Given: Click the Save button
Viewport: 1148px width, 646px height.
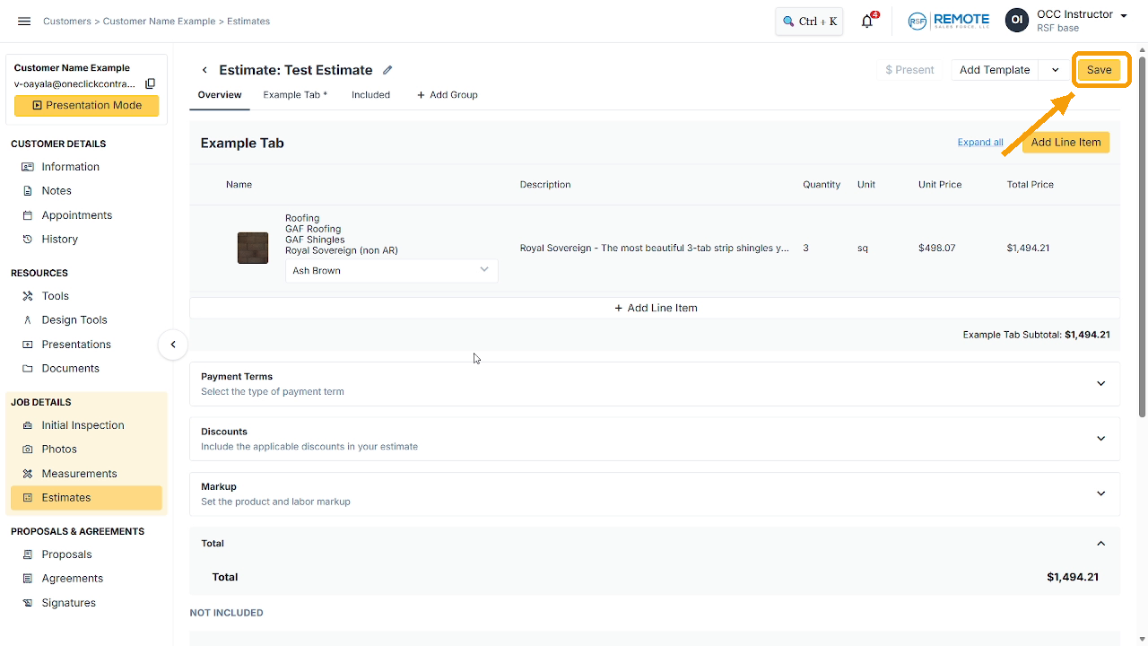Looking at the screenshot, I should click(x=1099, y=70).
